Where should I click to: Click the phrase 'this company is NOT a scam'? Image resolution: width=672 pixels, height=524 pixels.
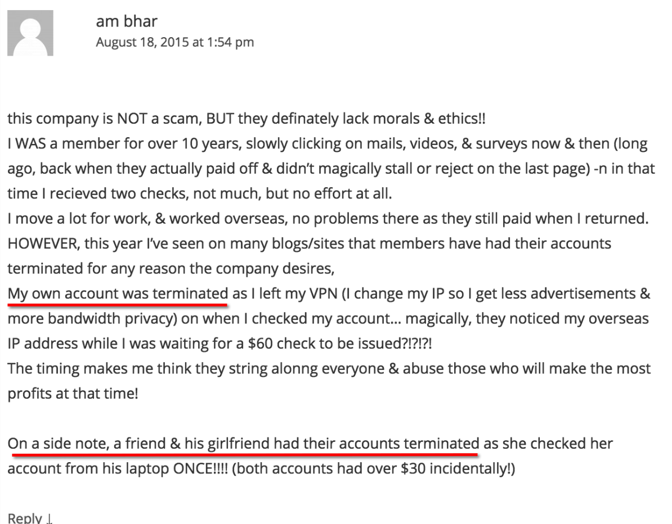(x=105, y=119)
